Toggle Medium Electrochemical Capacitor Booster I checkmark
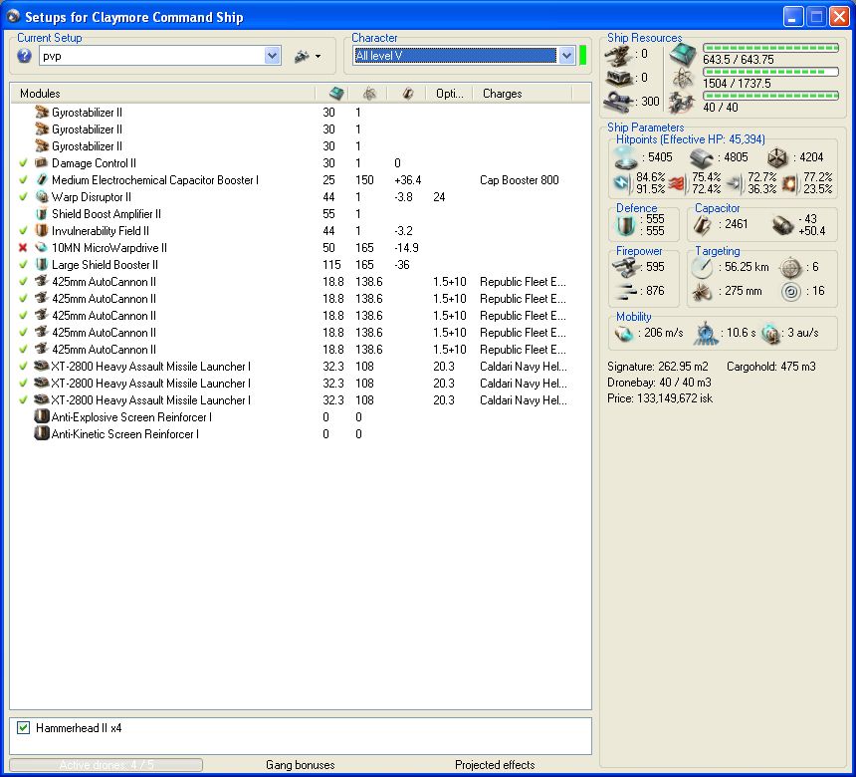Screen dimensions: 856x777 23,179
